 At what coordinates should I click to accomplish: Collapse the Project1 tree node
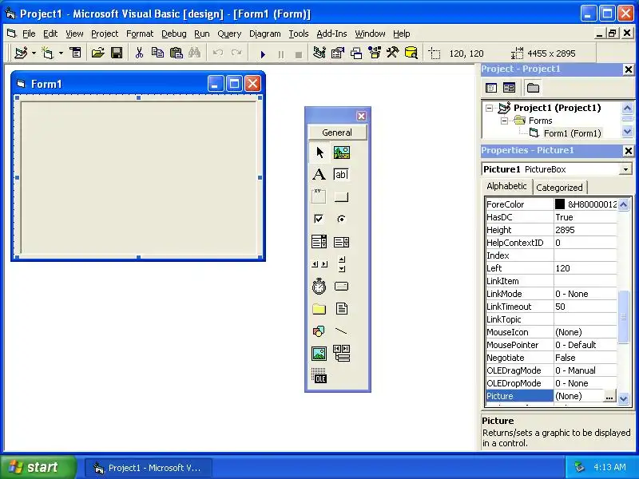[x=489, y=109]
